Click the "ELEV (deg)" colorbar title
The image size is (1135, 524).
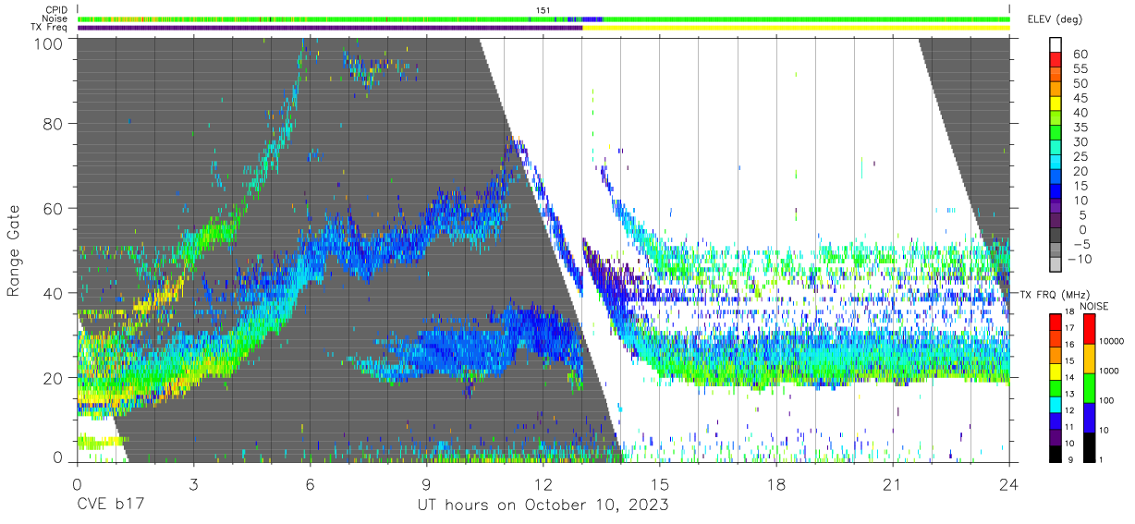1055,19
